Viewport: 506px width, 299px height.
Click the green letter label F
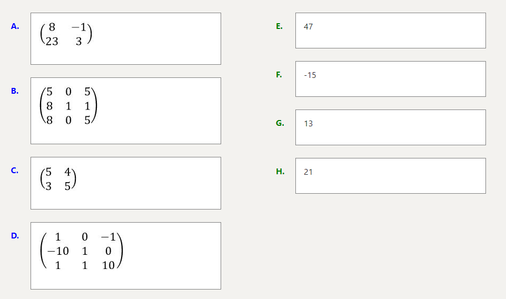click(279, 75)
